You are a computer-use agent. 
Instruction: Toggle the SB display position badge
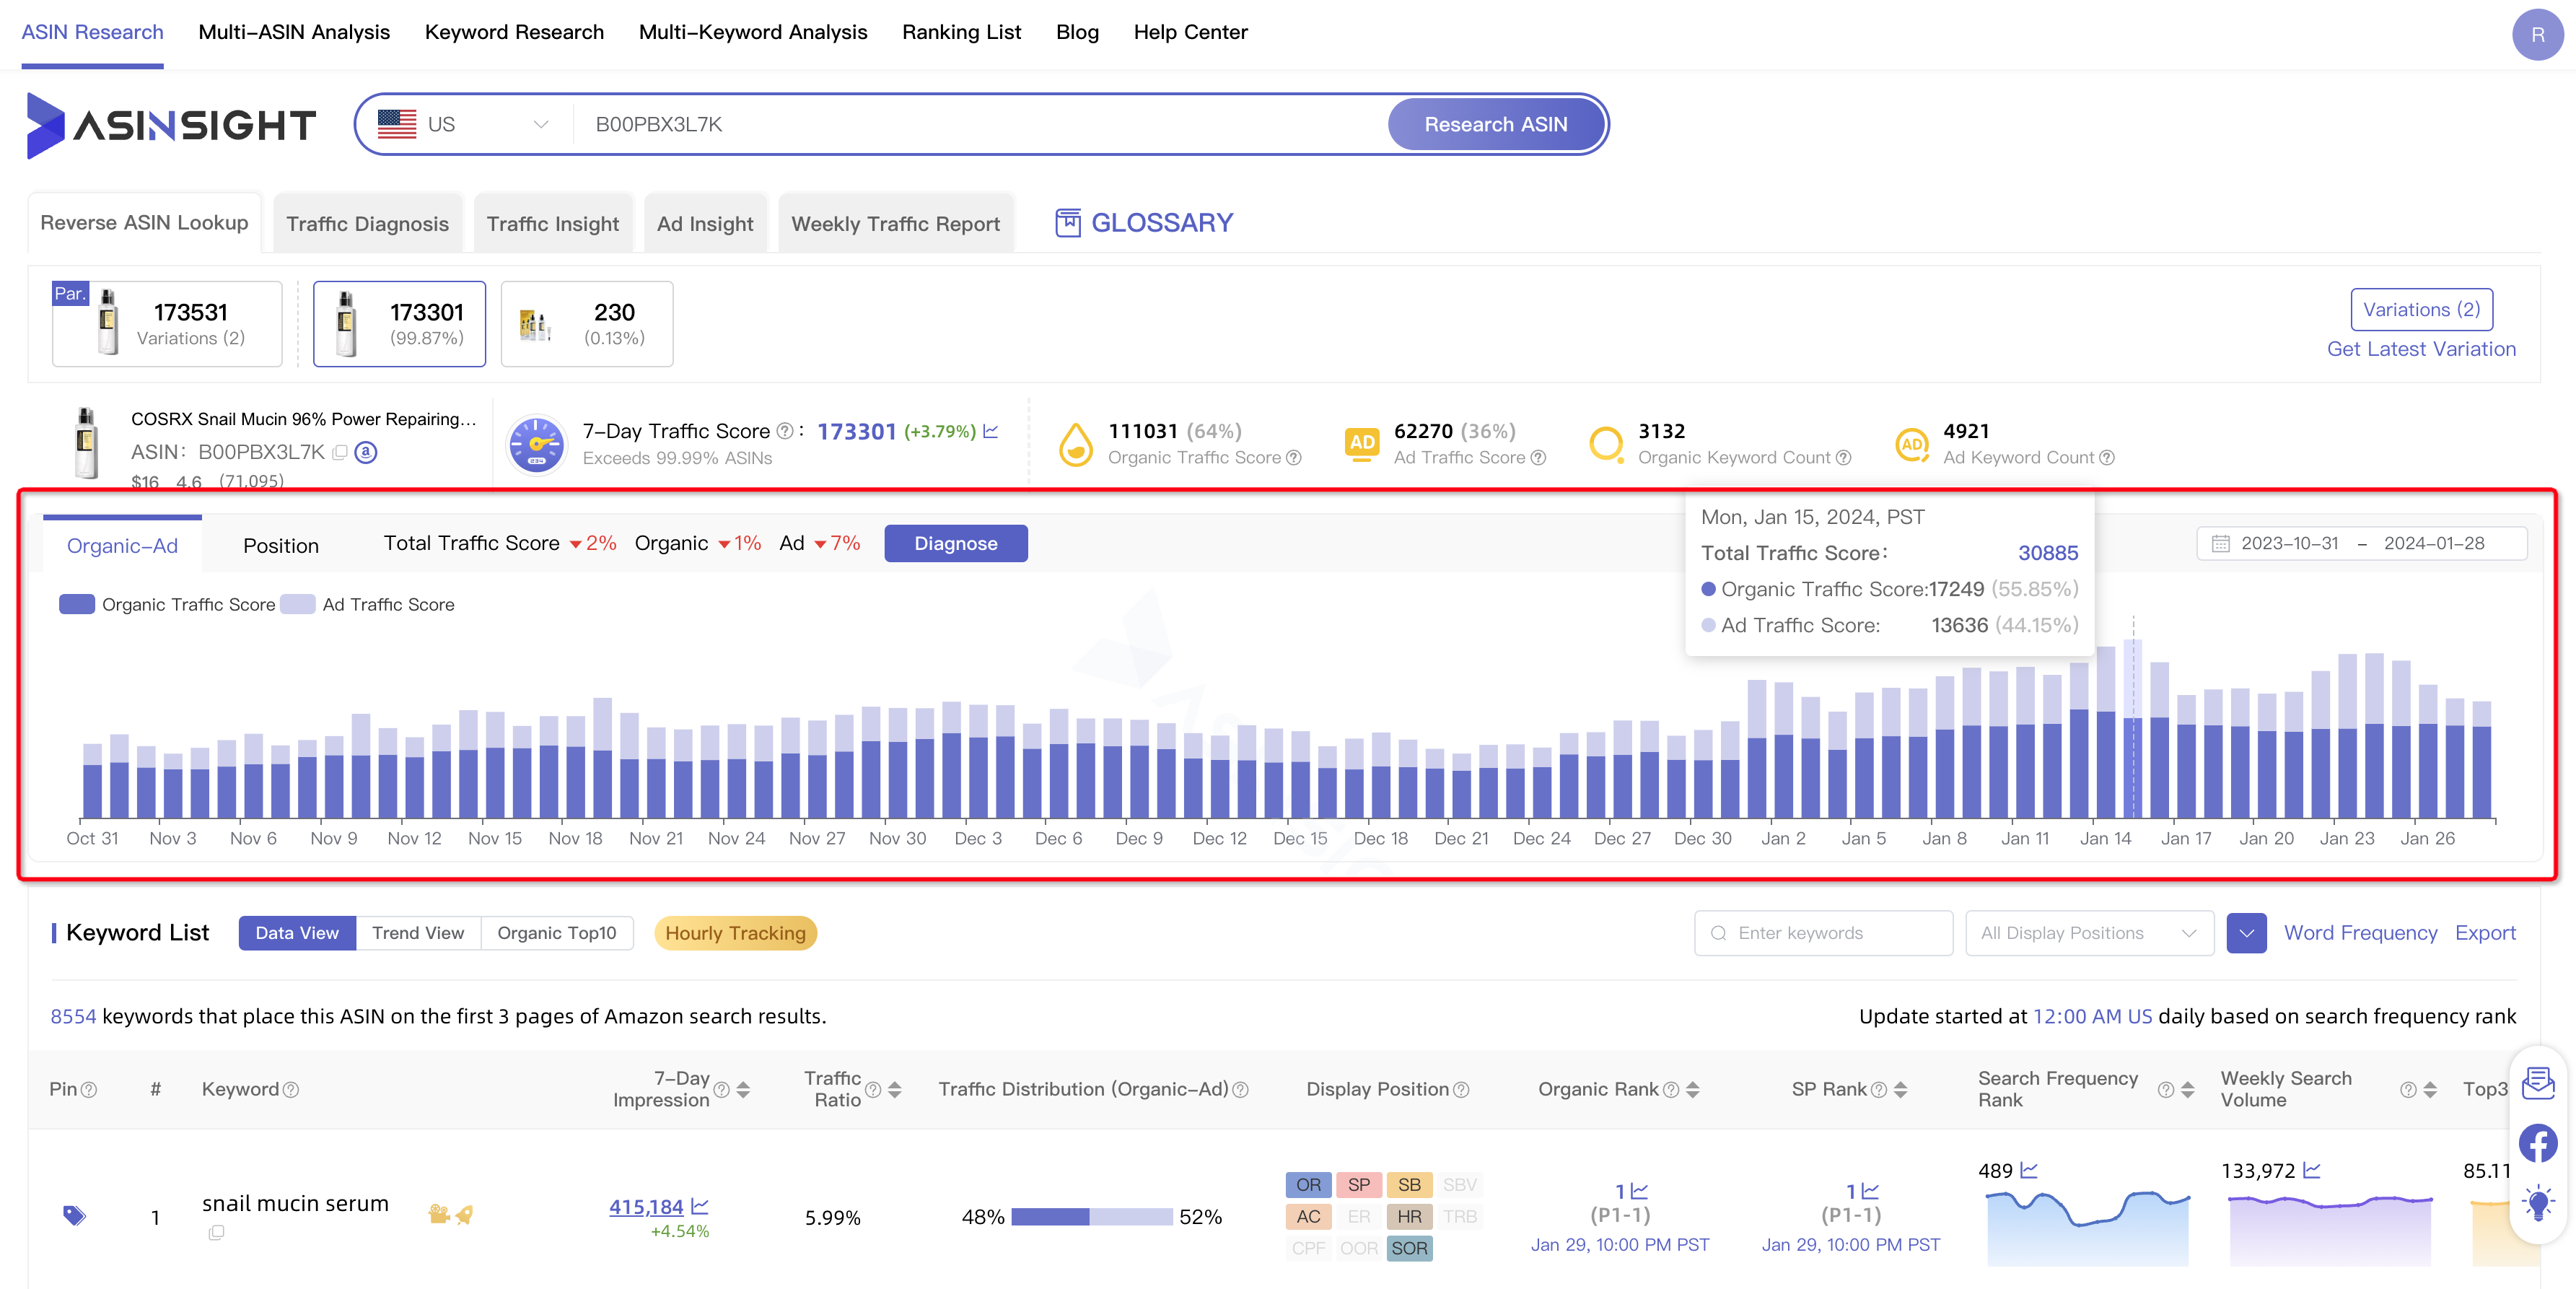coord(1409,1184)
